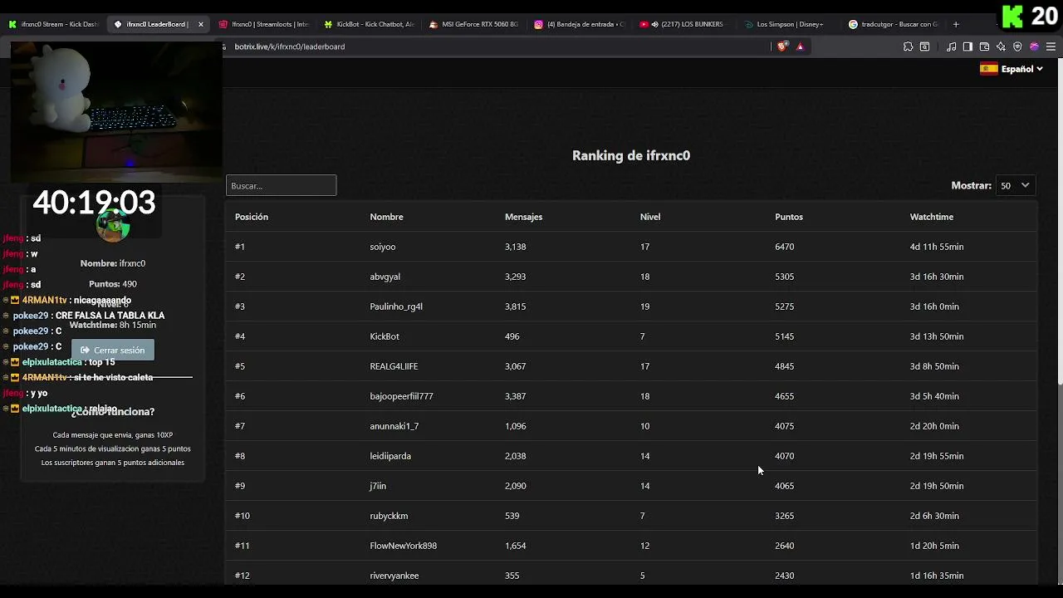Open the Brave media playlist music icon
The width and height of the screenshot is (1063, 598).
952,47
